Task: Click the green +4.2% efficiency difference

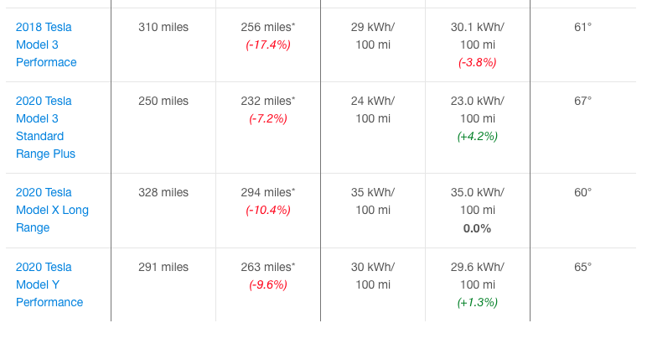Action: [477, 136]
